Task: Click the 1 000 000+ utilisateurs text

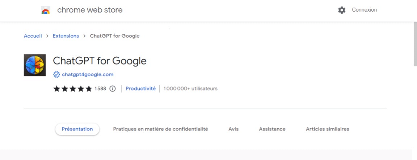Action: [190, 88]
